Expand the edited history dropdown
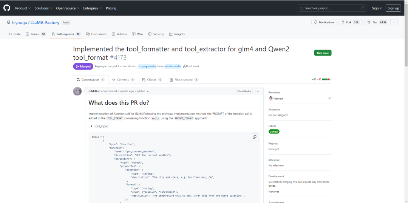Viewport: 408px width, 203px height. (143, 91)
